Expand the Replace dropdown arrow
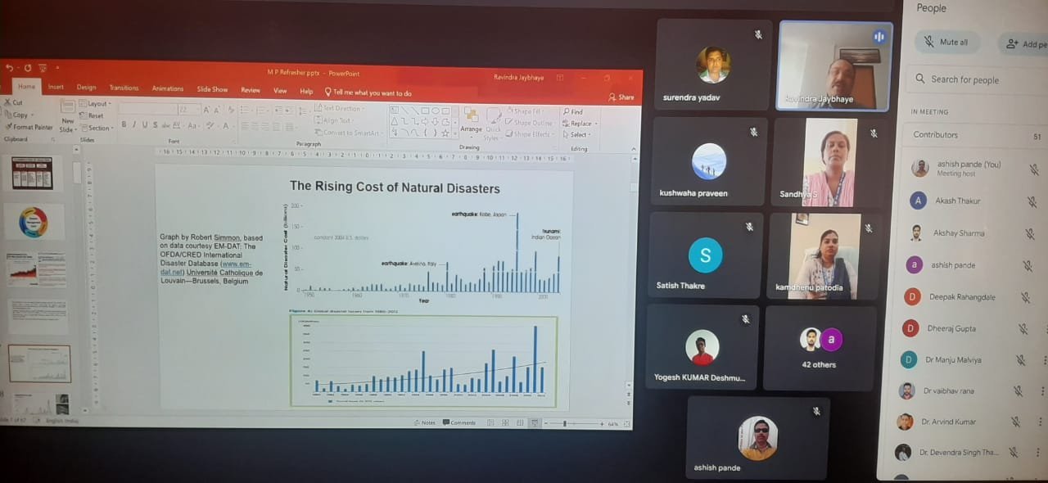The width and height of the screenshot is (1048, 483). pos(596,124)
